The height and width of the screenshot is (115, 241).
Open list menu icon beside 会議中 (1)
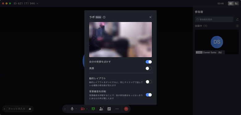237,26
